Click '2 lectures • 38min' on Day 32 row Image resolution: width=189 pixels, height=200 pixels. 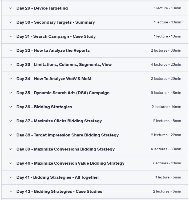pyautogui.click(x=166, y=51)
